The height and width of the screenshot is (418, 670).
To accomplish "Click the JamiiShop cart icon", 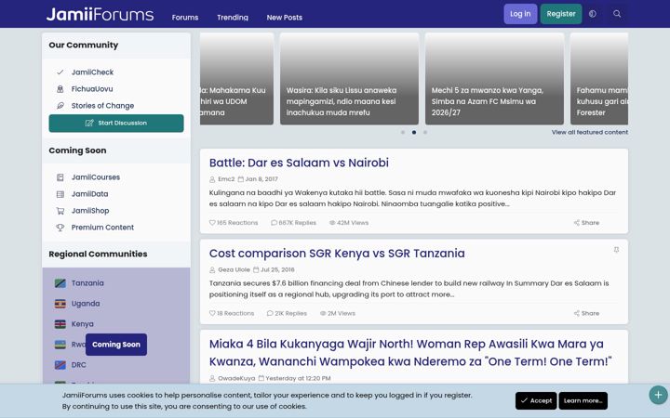I will click(60, 210).
